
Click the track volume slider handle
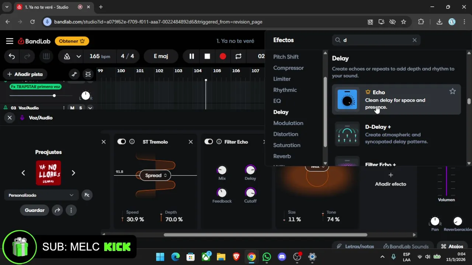click(x=54, y=96)
